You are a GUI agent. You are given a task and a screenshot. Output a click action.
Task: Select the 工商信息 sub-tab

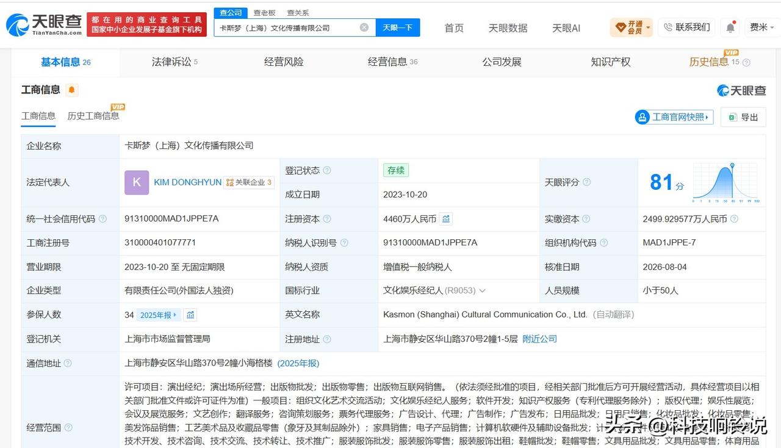pyautogui.click(x=38, y=116)
